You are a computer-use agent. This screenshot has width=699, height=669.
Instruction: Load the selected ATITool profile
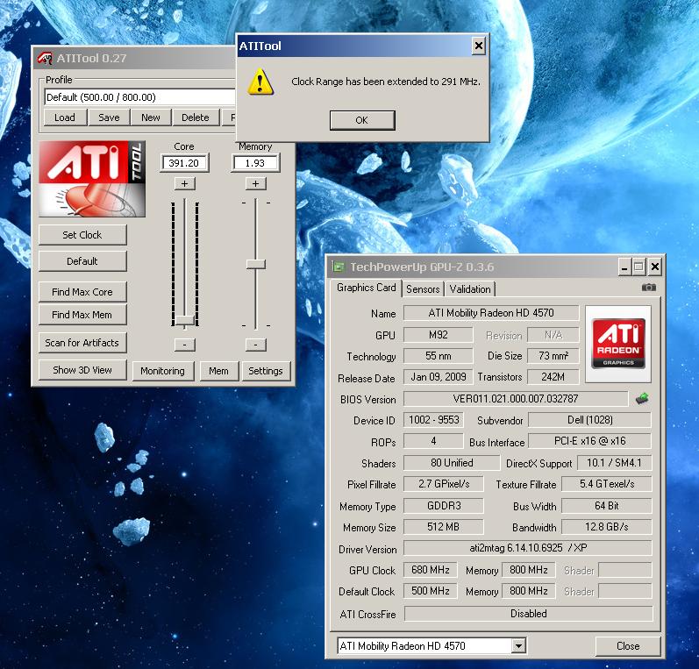[65, 117]
